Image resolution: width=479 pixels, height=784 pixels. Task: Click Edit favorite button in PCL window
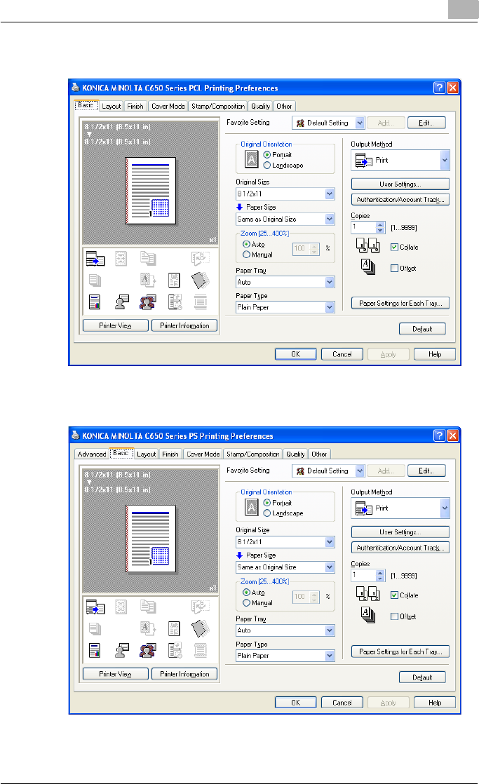pyautogui.click(x=426, y=123)
